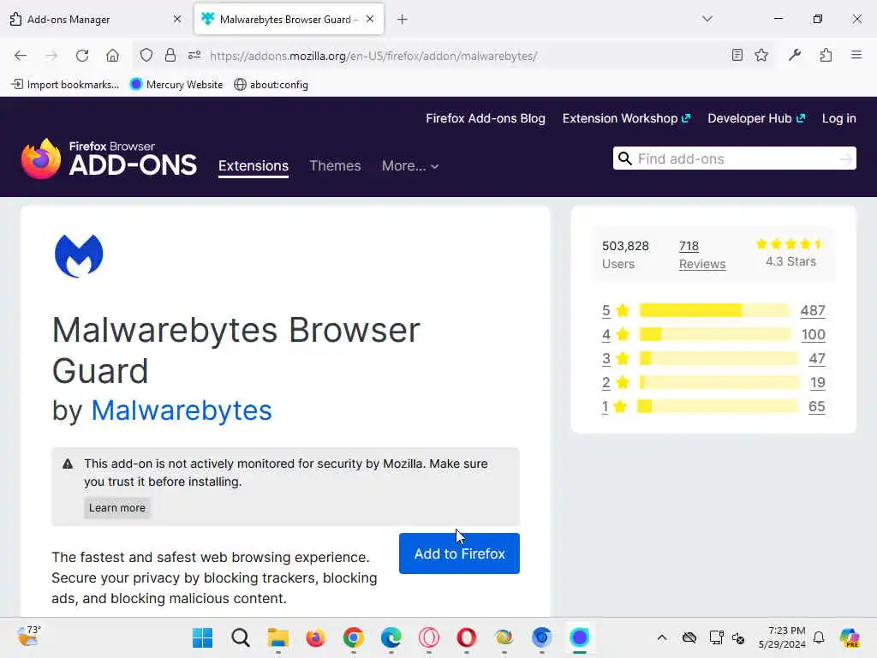Click the Malwarebytes extension logo
The height and width of the screenshot is (658, 877).
pos(79,255)
